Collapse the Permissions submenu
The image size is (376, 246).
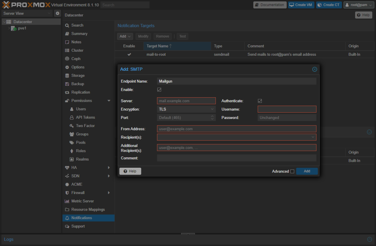tap(109, 101)
